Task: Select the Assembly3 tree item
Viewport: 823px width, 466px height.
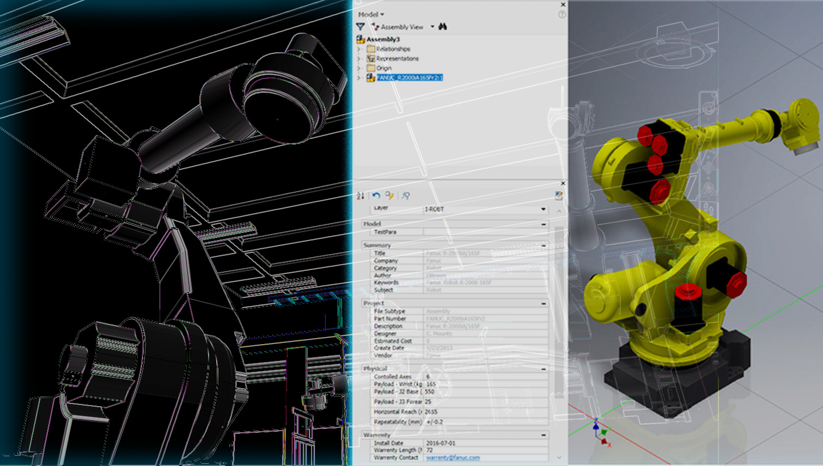Action: click(383, 39)
